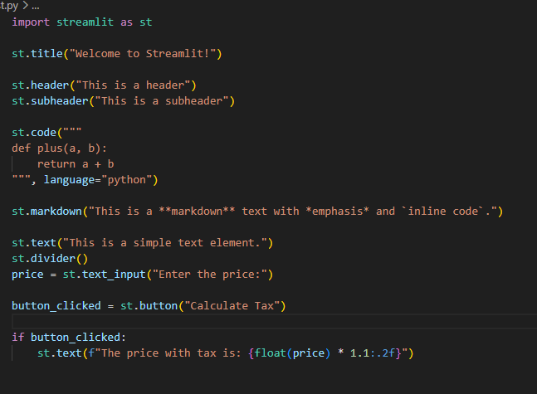Click 'title' in st.title call
The width and height of the screenshot is (537, 394).
coord(46,54)
